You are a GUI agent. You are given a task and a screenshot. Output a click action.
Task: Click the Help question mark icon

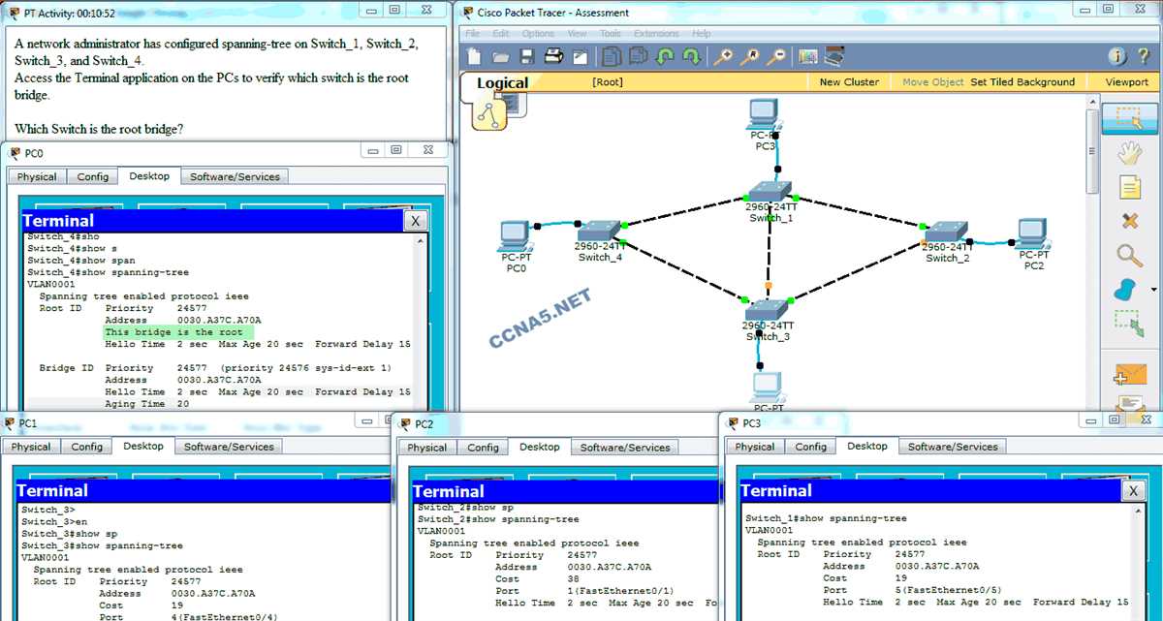[x=1144, y=56]
